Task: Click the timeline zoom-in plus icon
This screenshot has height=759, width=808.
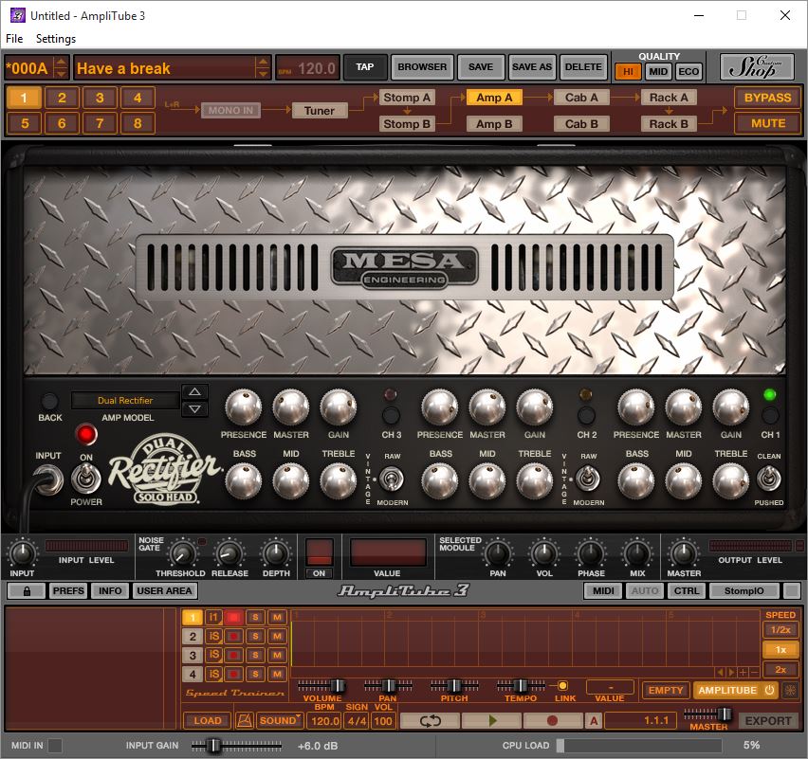Action: click(x=744, y=672)
